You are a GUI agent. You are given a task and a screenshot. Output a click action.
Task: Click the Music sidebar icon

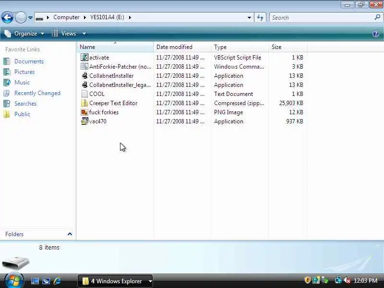point(7,83)
